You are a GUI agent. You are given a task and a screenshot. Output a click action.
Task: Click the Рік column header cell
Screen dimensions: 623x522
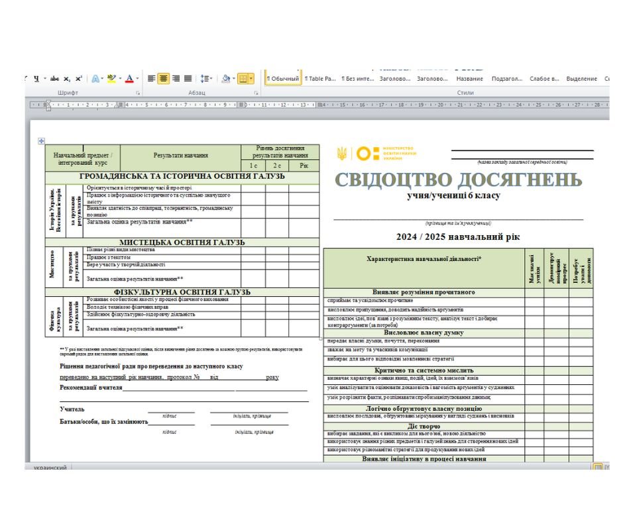tap(304, 166)
